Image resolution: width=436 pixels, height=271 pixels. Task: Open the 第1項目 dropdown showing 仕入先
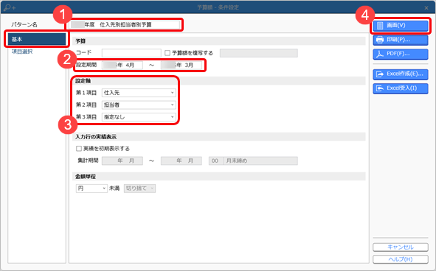coord(139,93)
